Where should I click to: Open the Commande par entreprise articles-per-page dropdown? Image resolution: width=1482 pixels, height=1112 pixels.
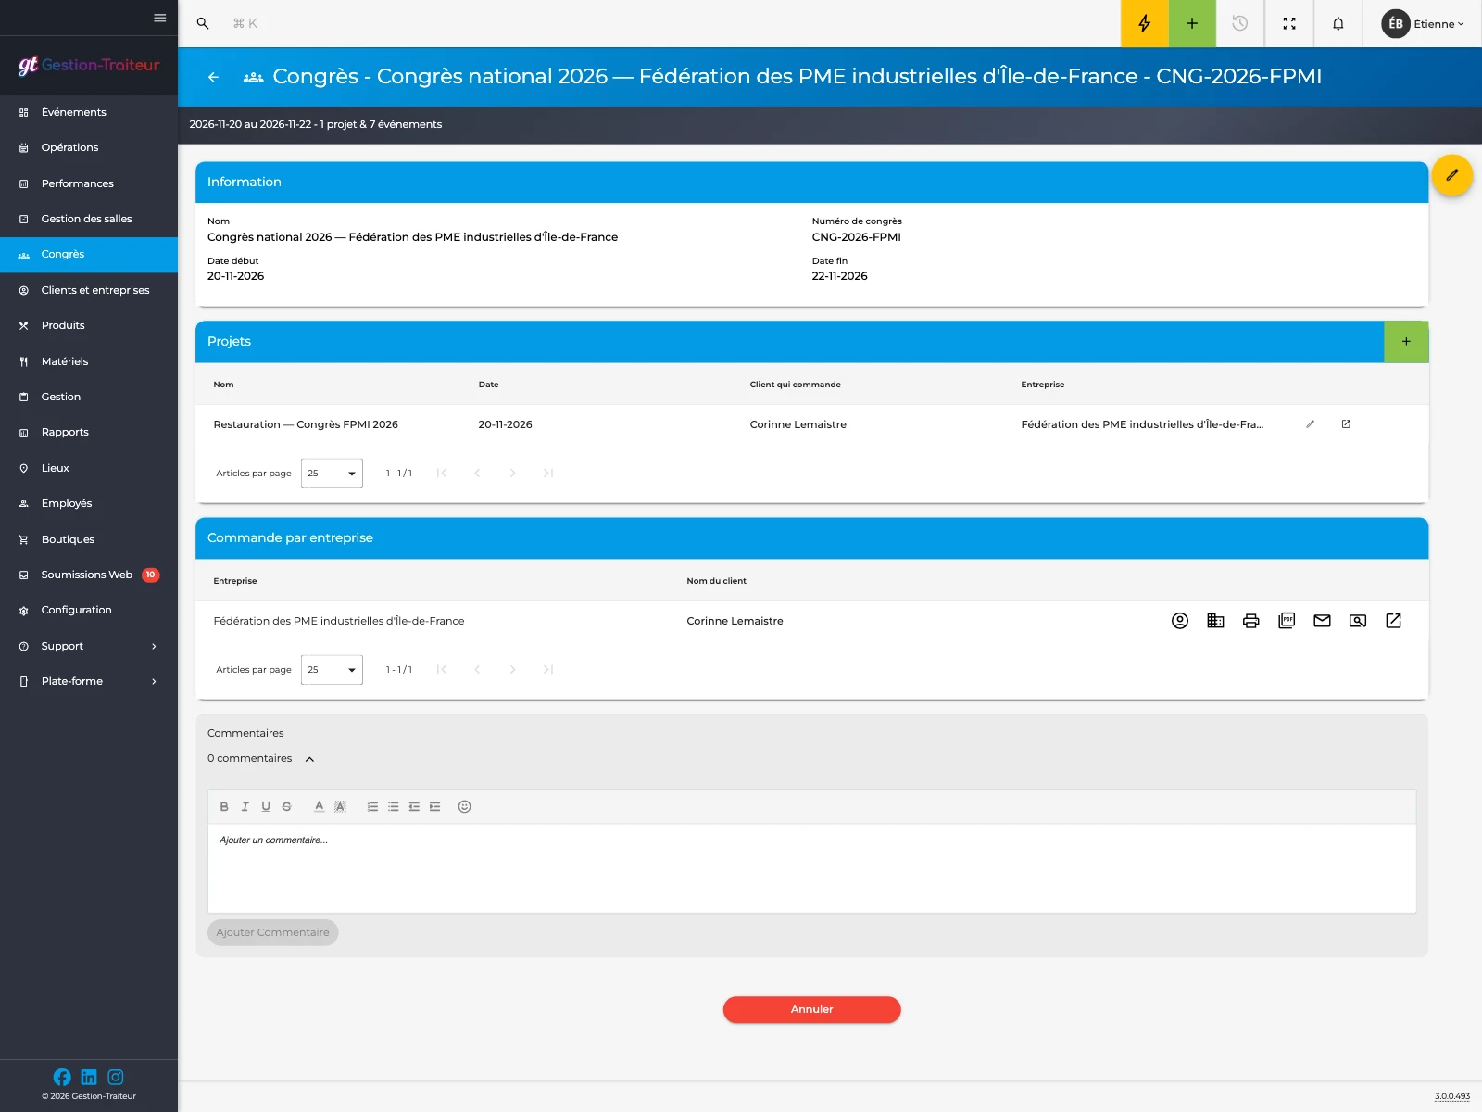[x=332, y=670]
